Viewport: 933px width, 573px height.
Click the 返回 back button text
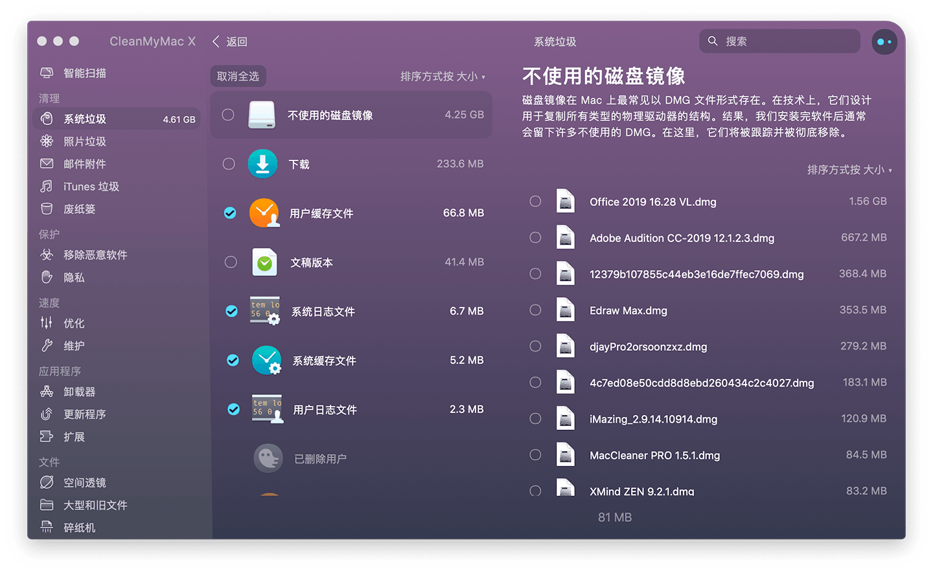click(x=236, y=41)
